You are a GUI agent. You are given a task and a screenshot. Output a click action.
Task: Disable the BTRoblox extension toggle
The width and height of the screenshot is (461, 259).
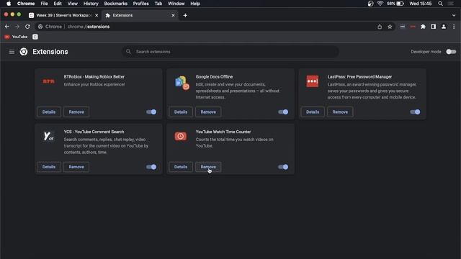[x=151, y=112]
